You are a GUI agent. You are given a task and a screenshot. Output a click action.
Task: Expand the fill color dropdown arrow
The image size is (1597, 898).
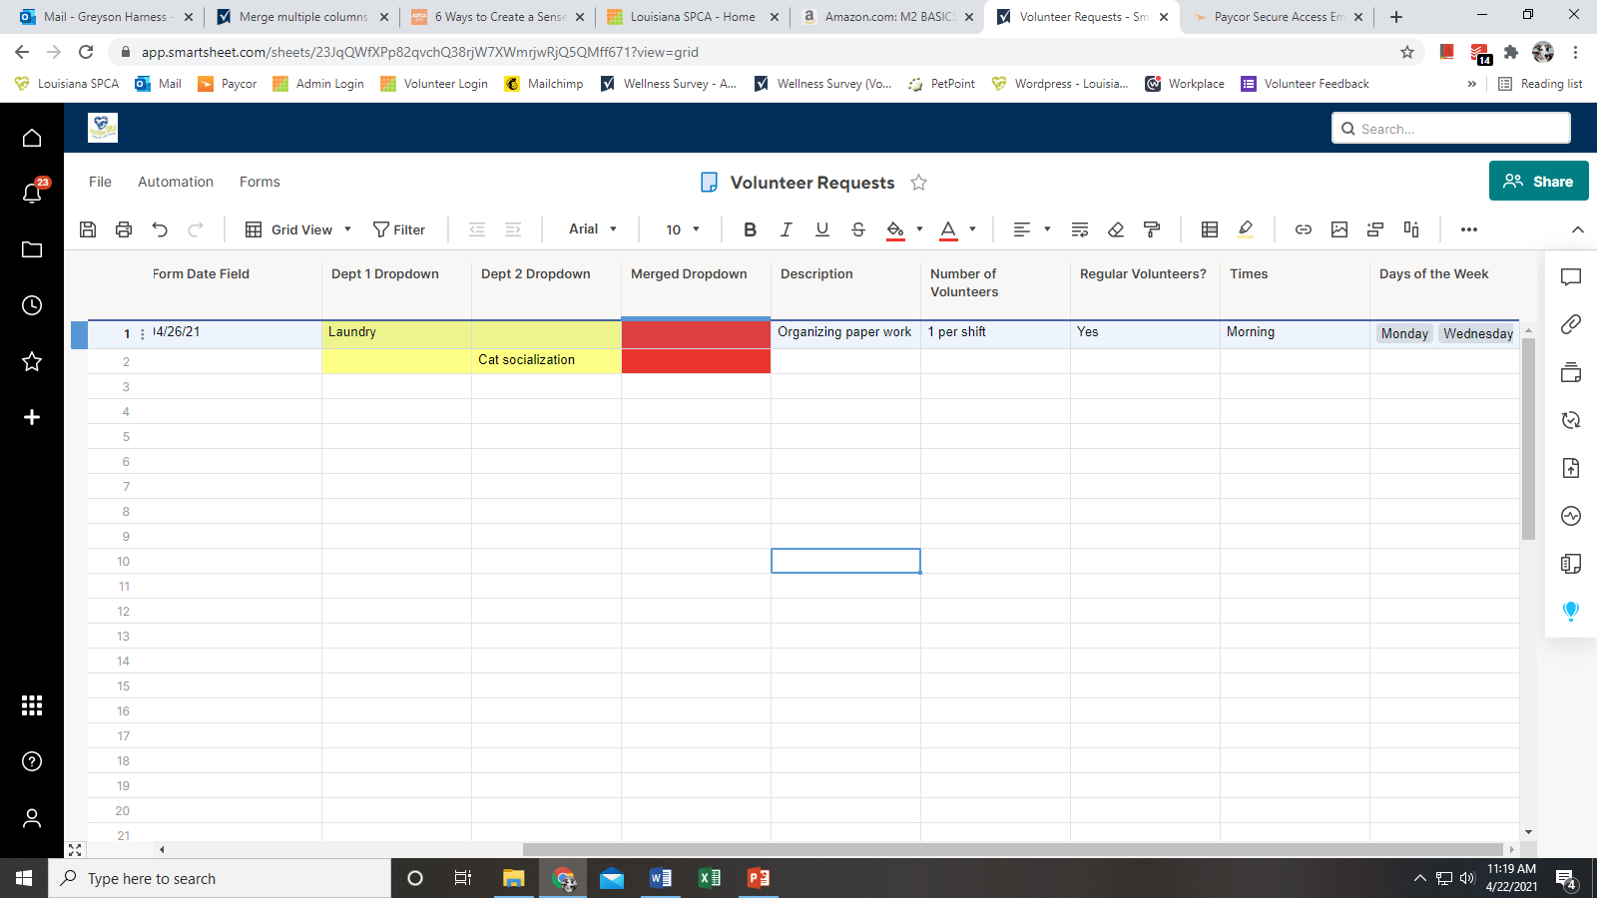[x=919, y=229]
